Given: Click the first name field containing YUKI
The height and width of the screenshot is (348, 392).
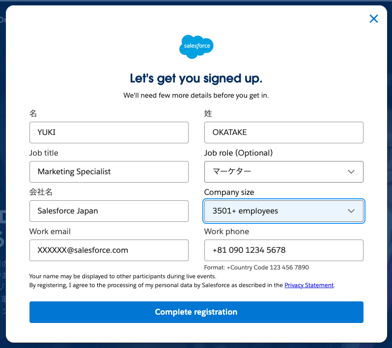Looking at the screenshot, I should (x=109, y=133).
